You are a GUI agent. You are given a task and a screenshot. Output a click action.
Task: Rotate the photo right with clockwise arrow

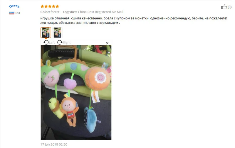pos(60,42)
